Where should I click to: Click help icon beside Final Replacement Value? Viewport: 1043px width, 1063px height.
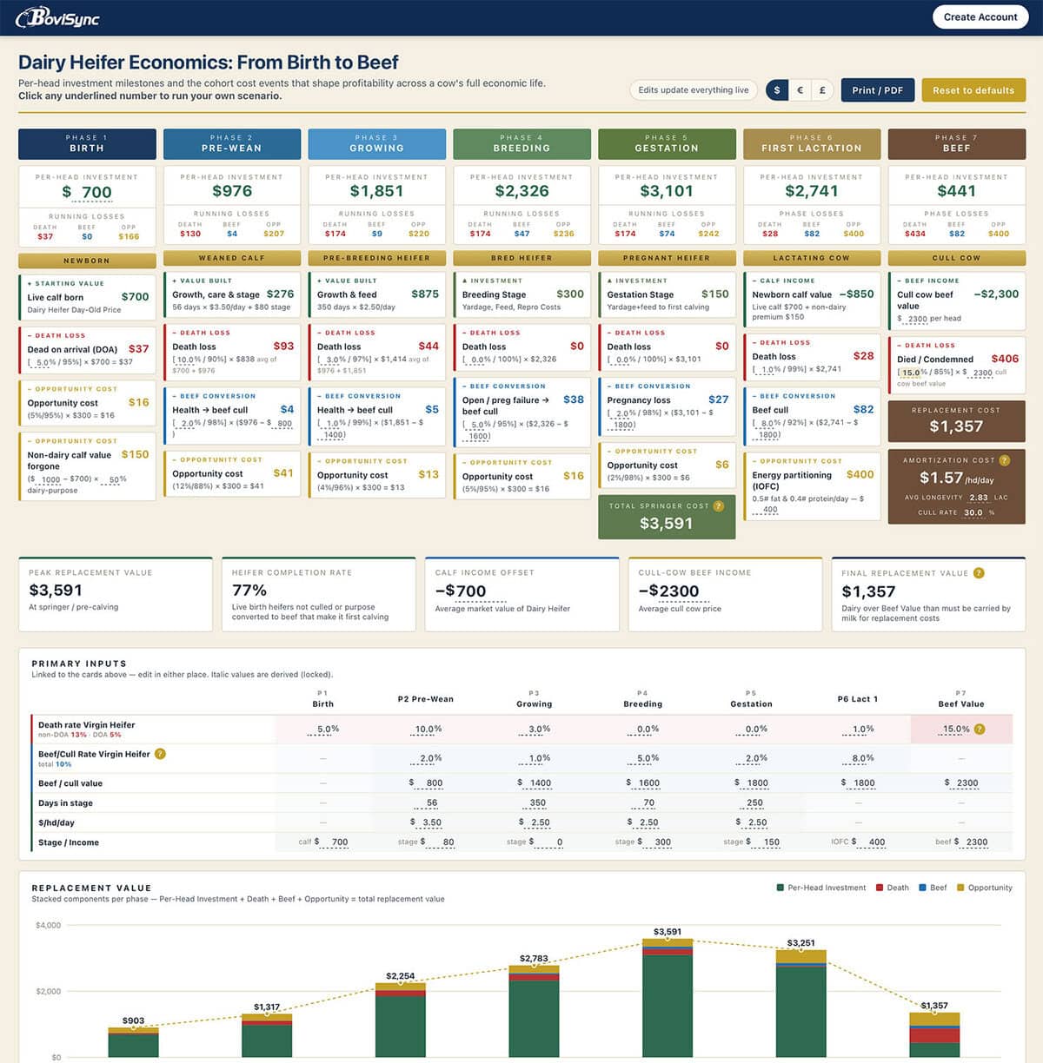pos(979,572)
